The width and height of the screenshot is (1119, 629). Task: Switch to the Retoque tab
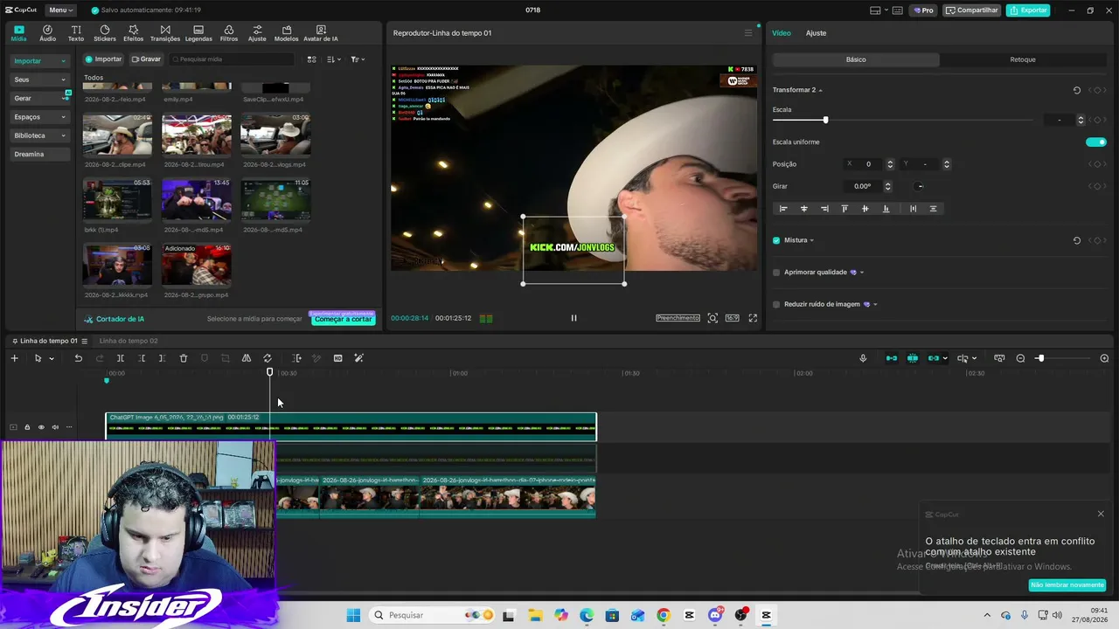[x=1023, y=59]
